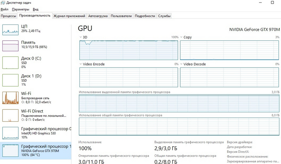Open the Журнал приложений tab
281x164 pixels.
pos(69,16)
